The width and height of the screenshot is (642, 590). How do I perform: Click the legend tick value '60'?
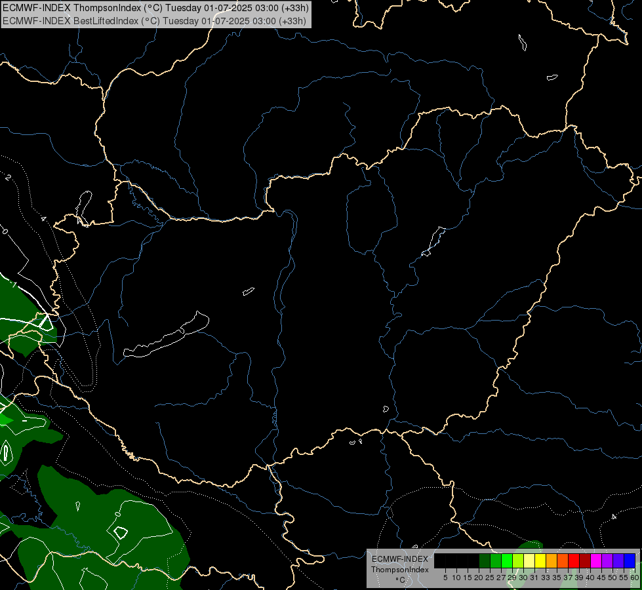tap(635, 578)
